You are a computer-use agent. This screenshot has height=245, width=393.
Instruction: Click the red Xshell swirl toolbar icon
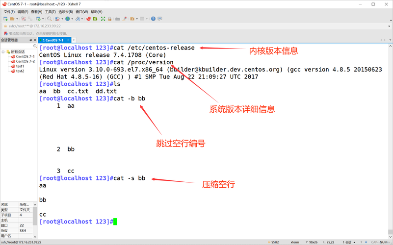[x=88, y=19]
